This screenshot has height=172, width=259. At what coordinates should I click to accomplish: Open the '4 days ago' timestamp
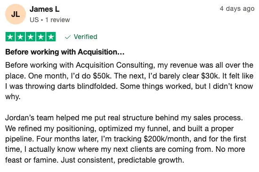click(237, 8)
